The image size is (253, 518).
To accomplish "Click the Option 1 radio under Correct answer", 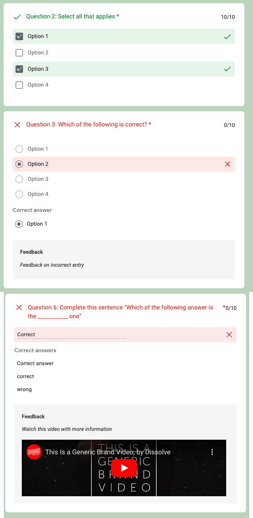I will point(19,224).
